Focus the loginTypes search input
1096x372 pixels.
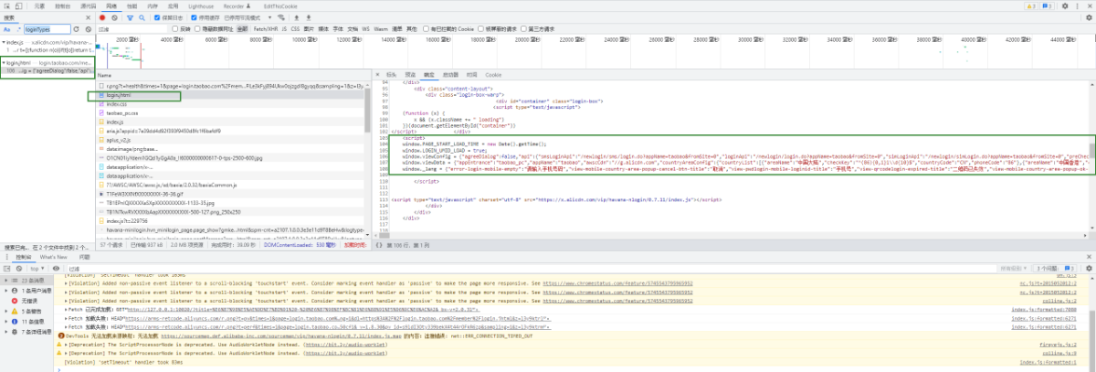pyautogui.click(x=47, y=29)
